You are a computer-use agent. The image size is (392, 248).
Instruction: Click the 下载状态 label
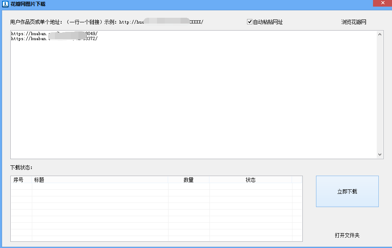[21, 167]
